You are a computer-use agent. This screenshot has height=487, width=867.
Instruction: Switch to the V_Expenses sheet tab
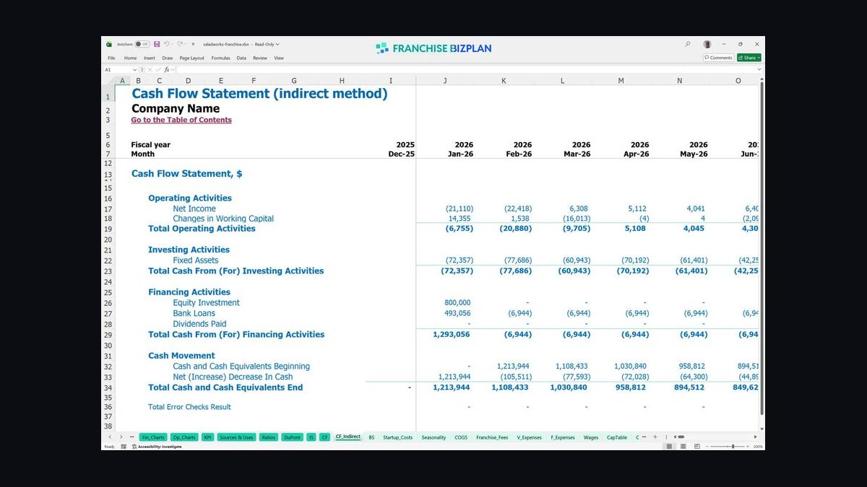530,437
